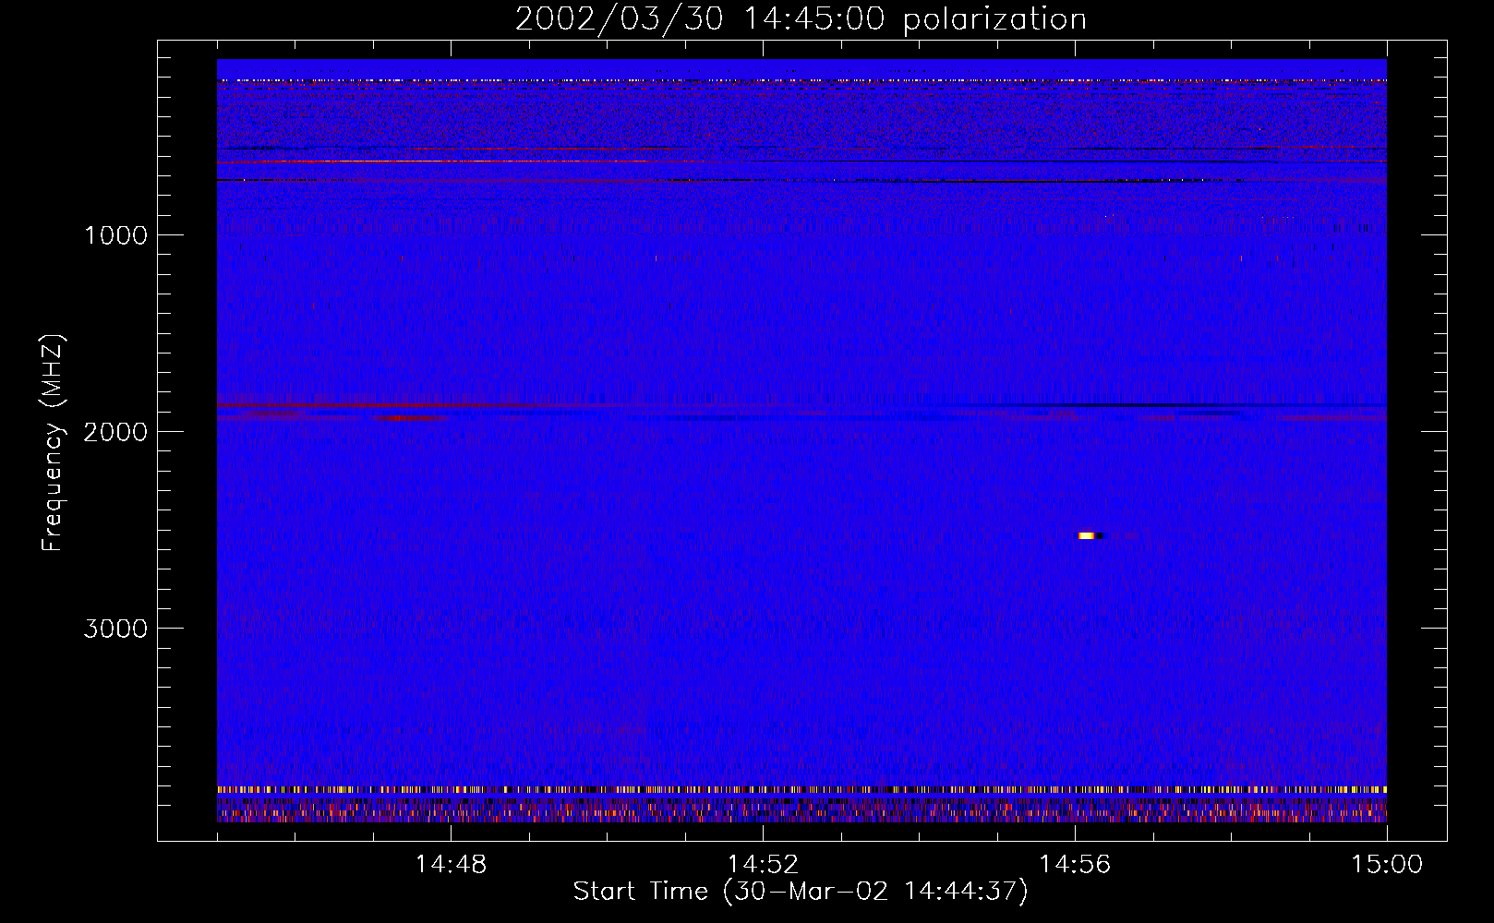Click the 14:48 time tick label
The width and height of the screenshot is (1494, 923).
click(x=451, y=865)
